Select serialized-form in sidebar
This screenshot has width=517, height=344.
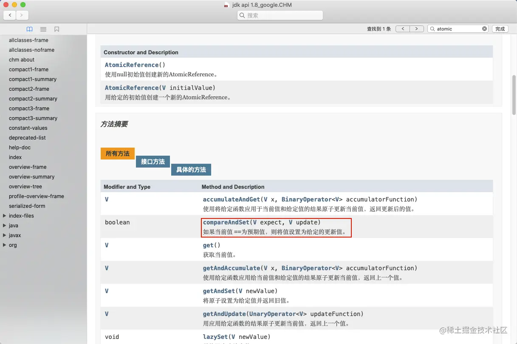click(x=27, y=206)
